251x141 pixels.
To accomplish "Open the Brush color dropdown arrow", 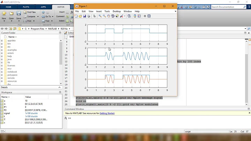I will pos(124,16).
